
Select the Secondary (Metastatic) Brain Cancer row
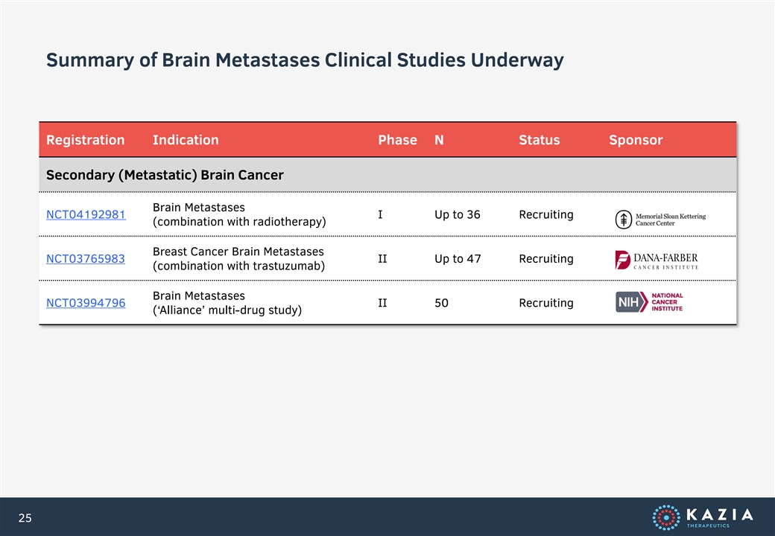[x=387, y=175]
